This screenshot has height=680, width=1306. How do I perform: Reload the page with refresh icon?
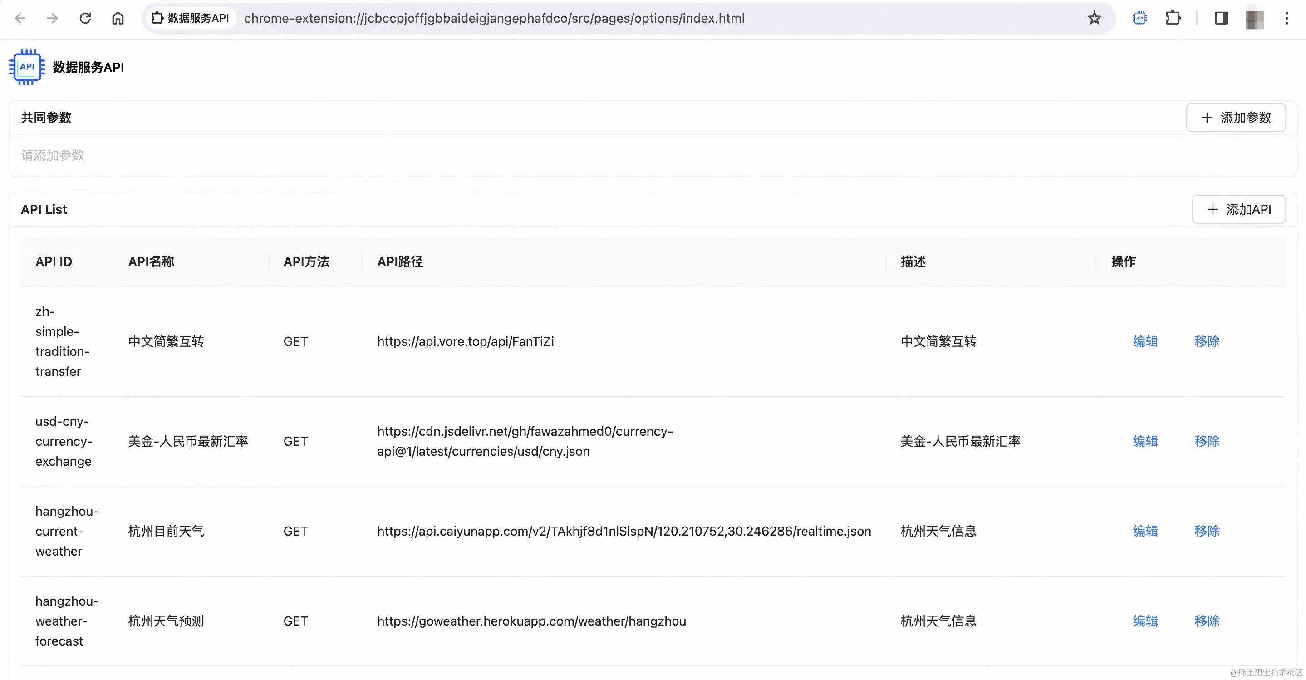85,18
